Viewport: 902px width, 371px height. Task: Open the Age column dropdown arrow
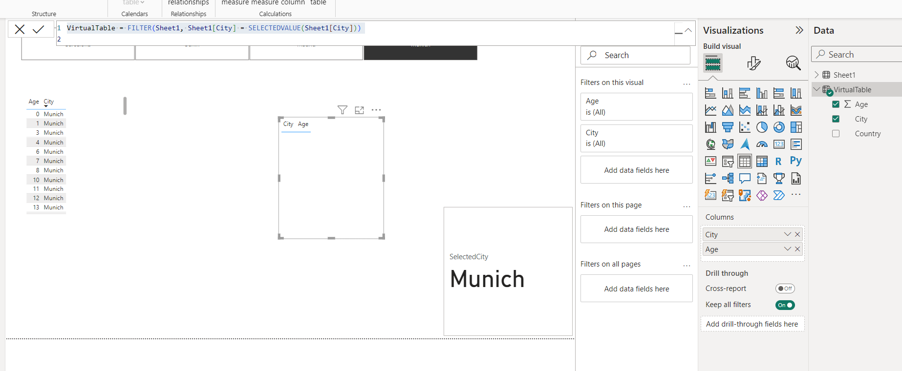787,249
